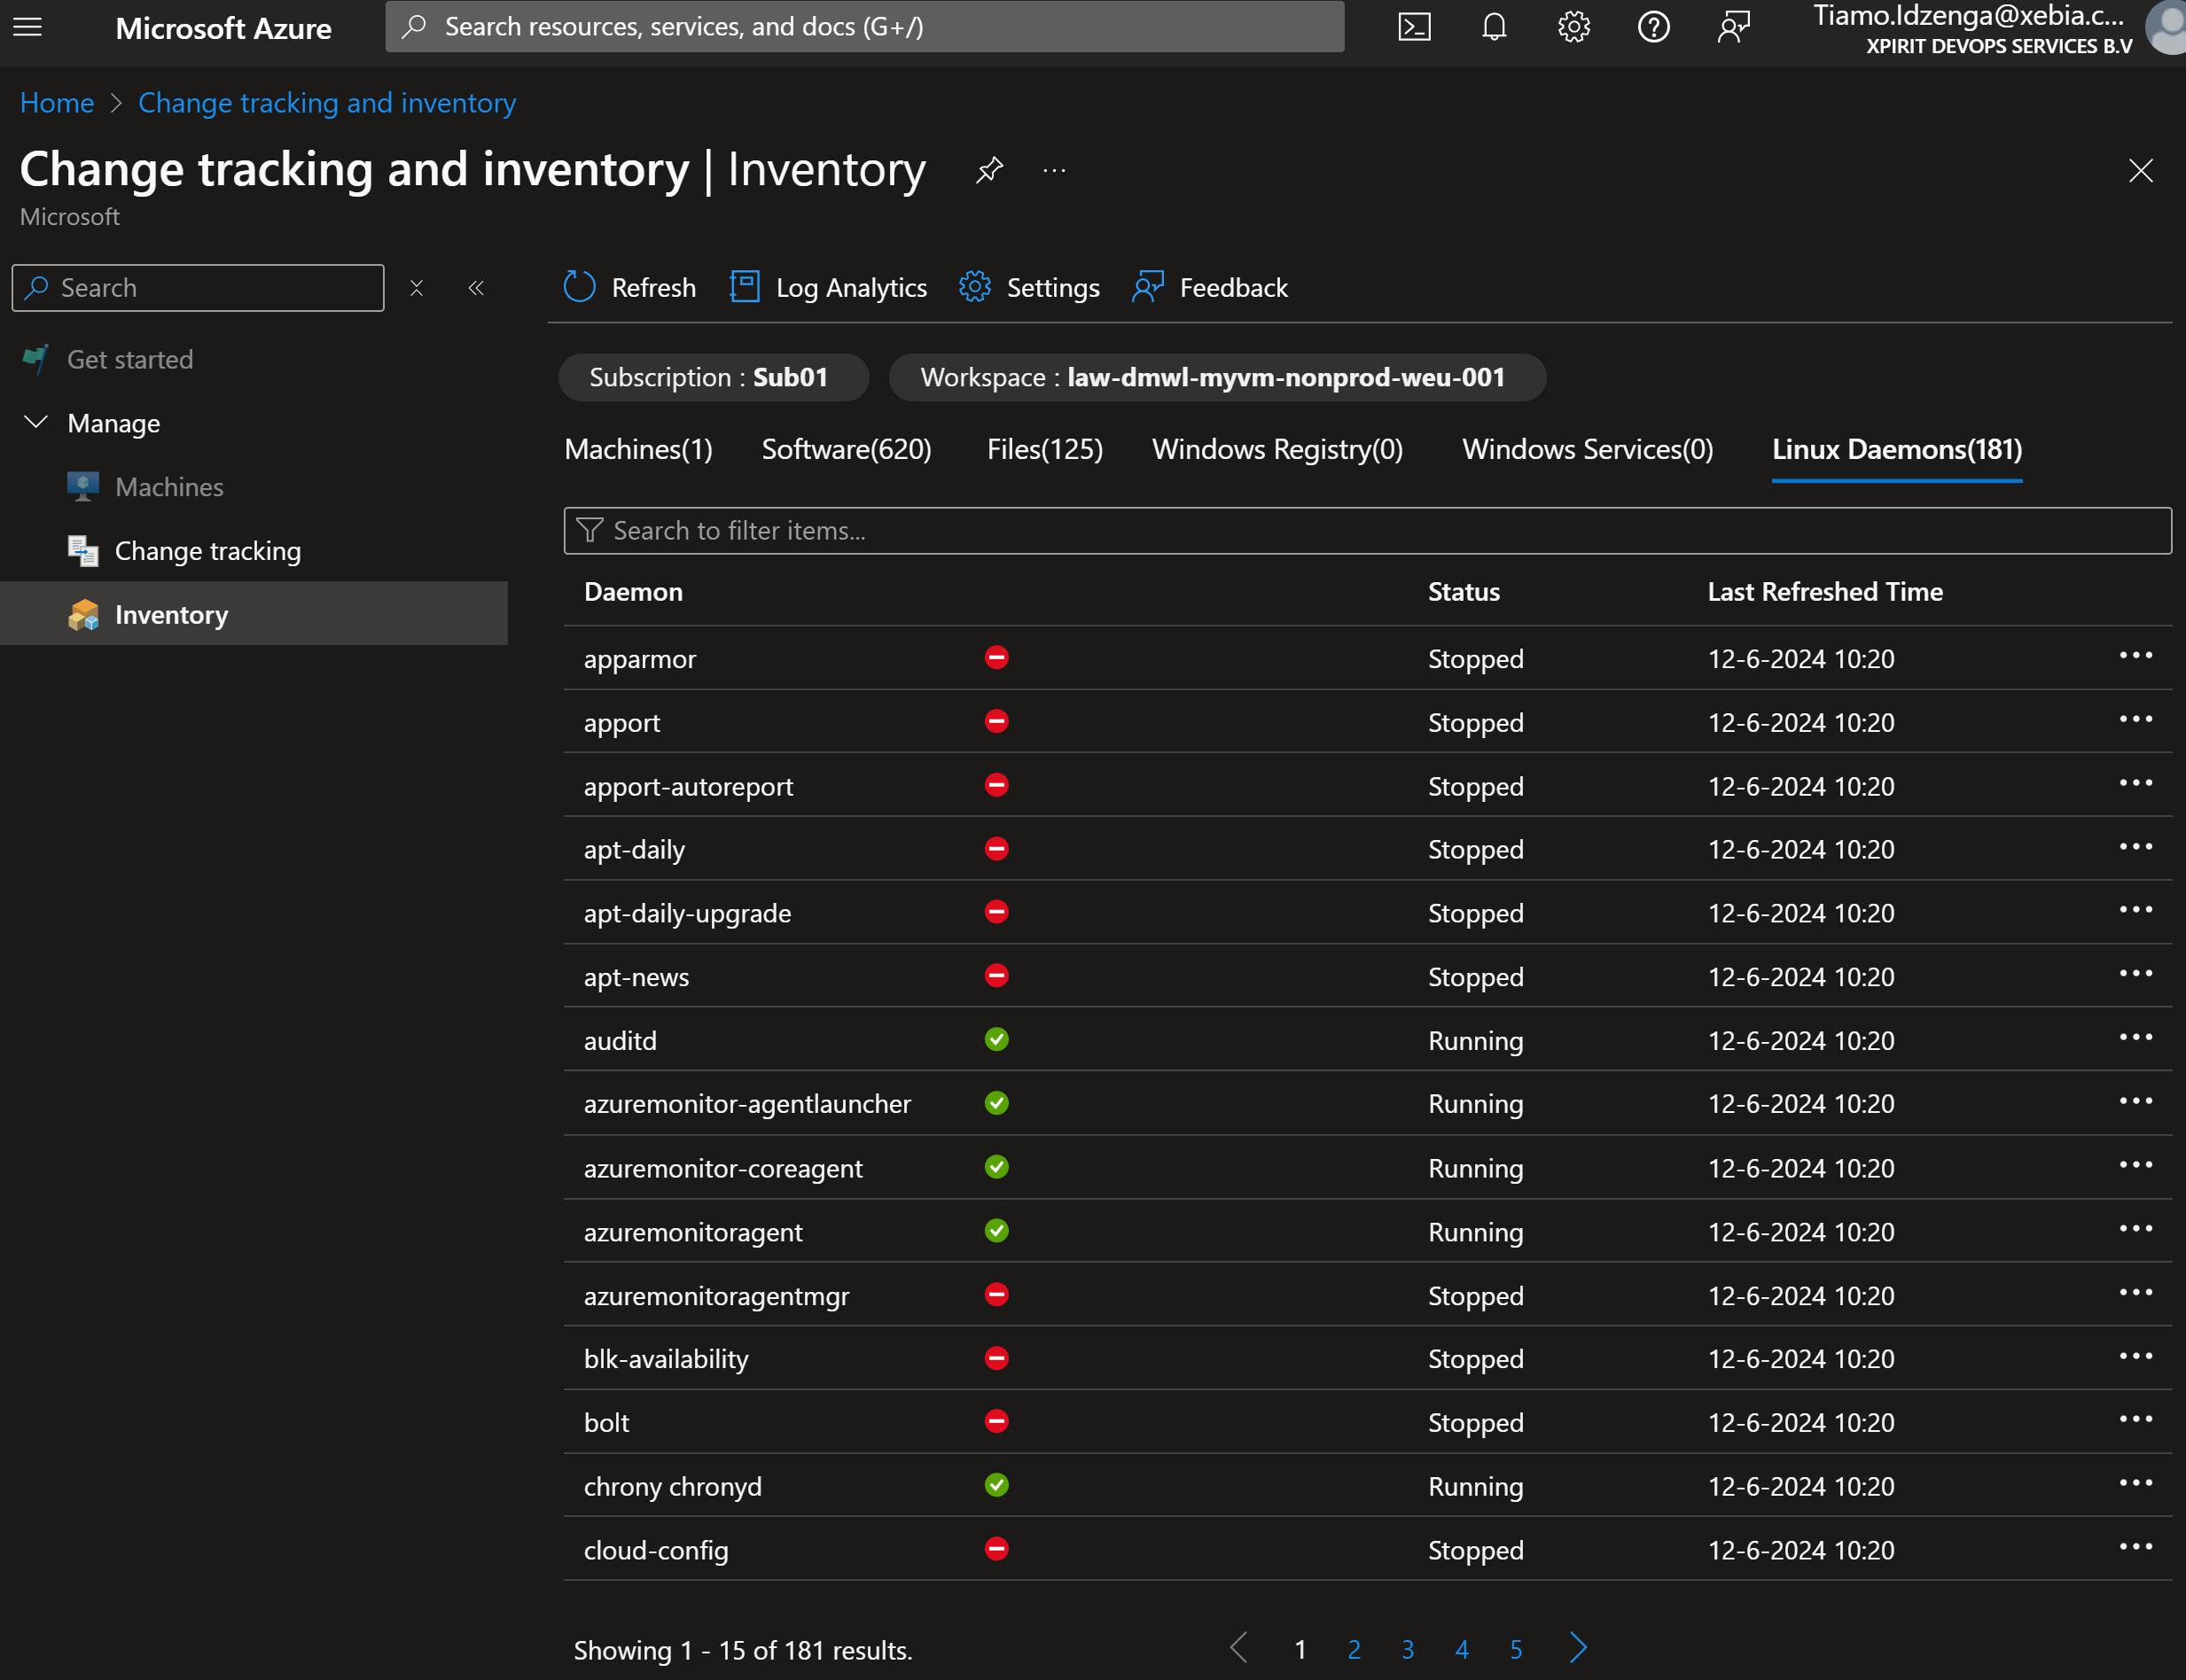Open portal settings gear in top bar

pos(1573,27)
